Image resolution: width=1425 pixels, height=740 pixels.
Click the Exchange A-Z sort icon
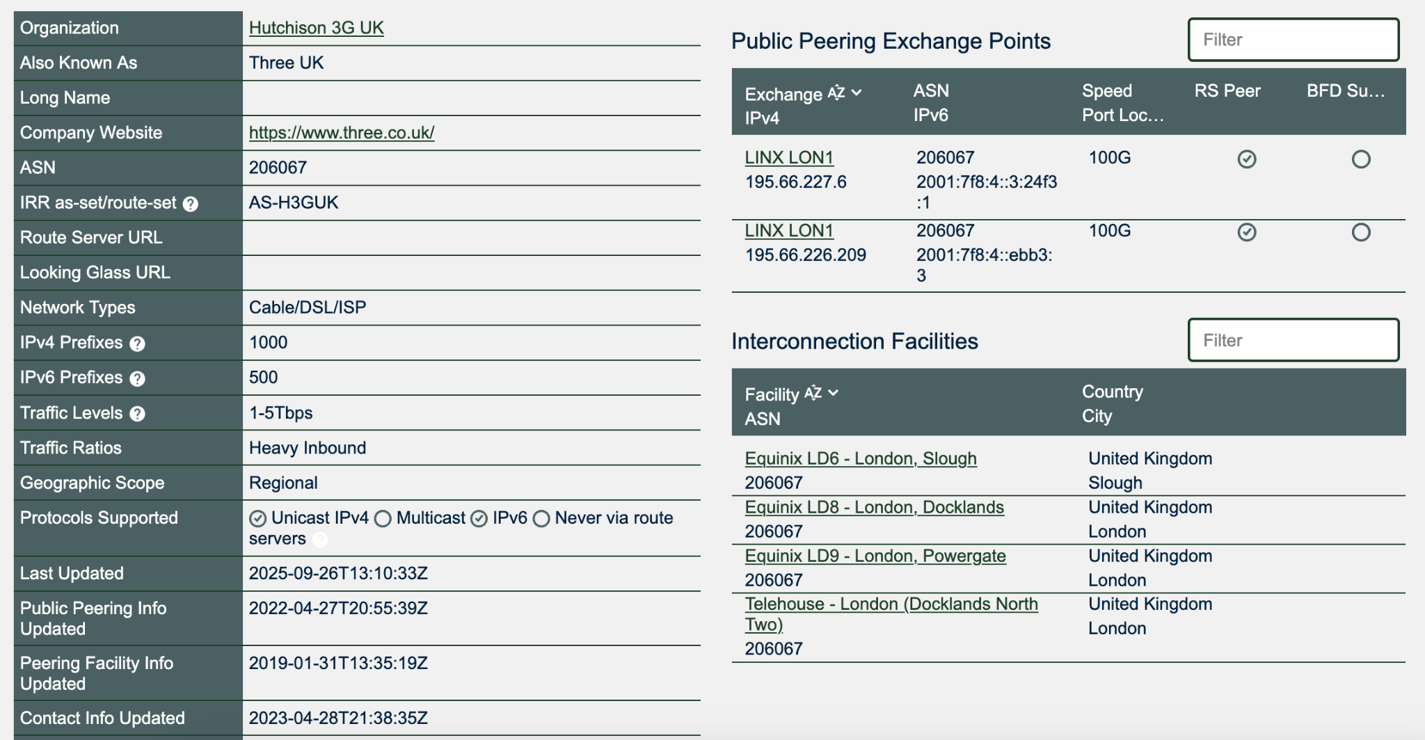coord(836,93)
